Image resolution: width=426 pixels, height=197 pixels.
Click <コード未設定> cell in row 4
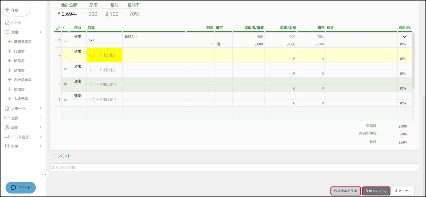pos(104,85)
